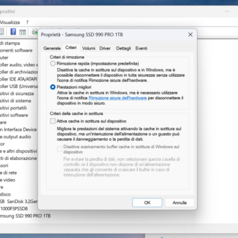The image size is (238, 238).
Task: Select the SanDisk 3.2Gen disk entry
Action: pyautogui.click(x=19, y=202)
